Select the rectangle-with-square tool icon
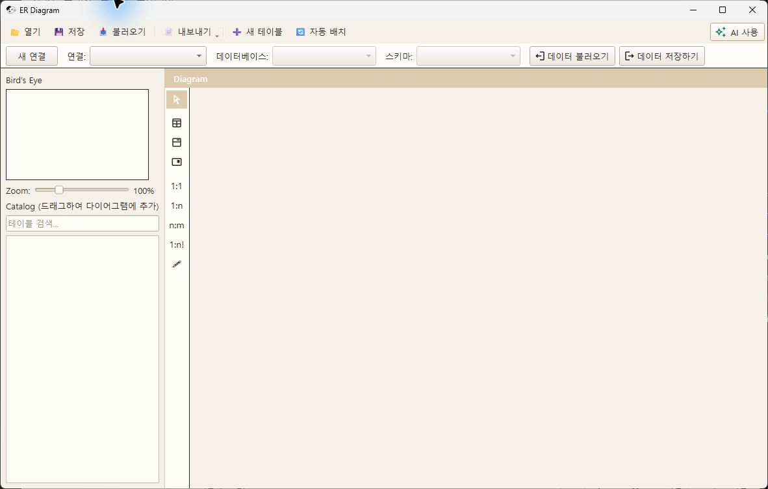This screenshot has height=489, width=768. [177, 162]
